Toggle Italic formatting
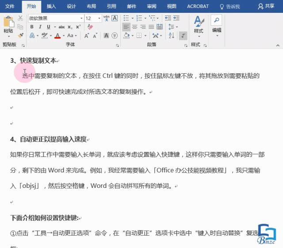Image resolution: width=283 pixels, height=248 pixels. point(40,27)
